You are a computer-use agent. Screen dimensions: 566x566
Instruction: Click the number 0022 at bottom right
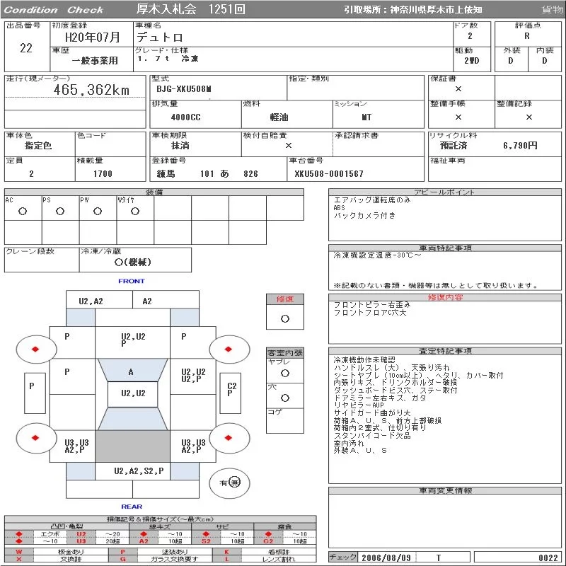(548, 558)
